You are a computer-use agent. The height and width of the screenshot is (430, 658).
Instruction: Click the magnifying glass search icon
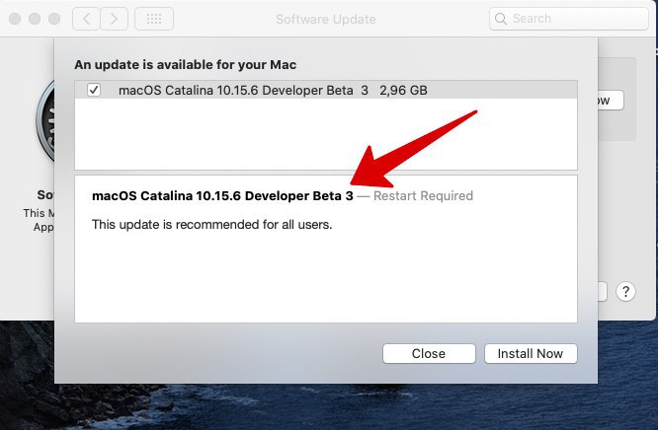[500, 19]
